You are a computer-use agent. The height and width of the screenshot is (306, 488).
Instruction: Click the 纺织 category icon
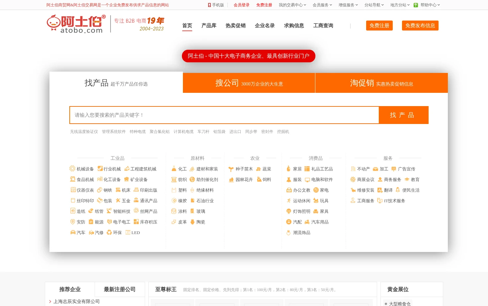174,179
